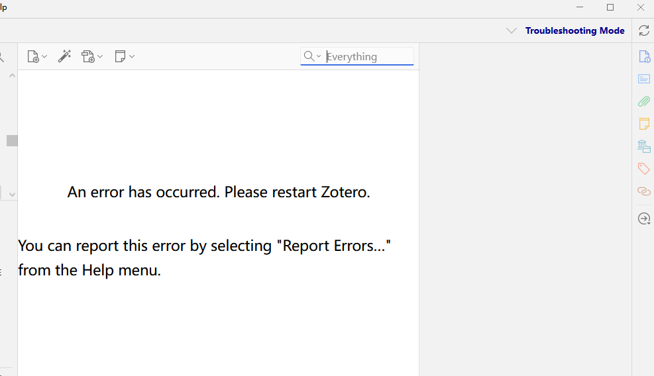Open the Add Attachment button

88,56
